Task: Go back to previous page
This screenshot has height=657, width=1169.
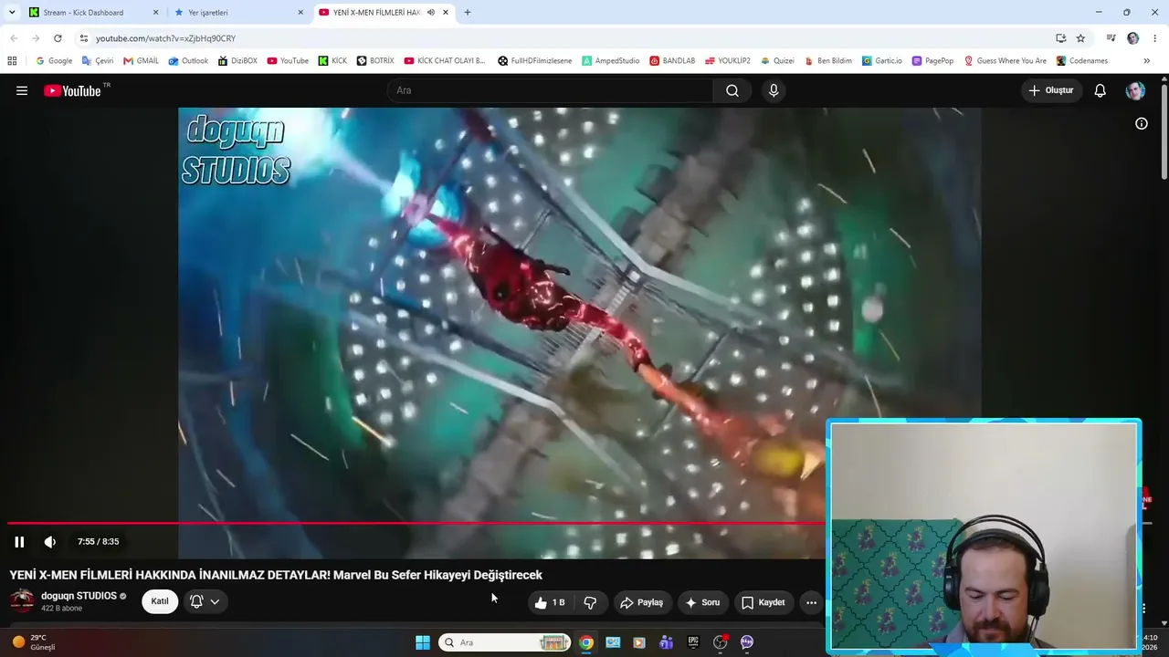Action: (13, 38)
